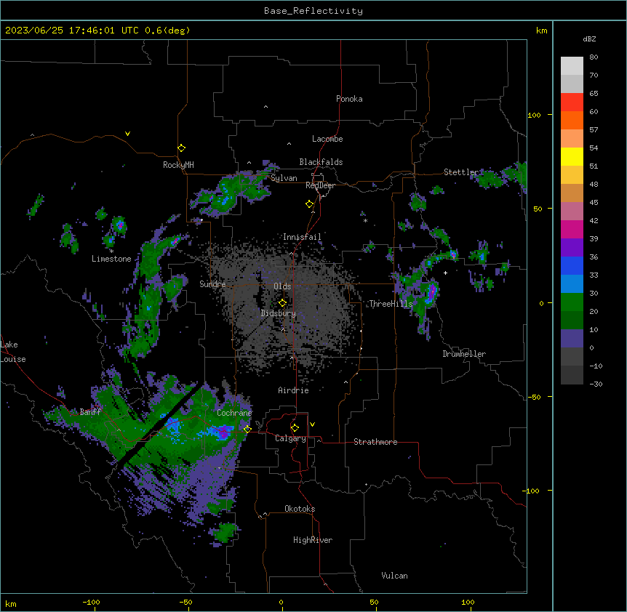The width and height of the screenshot is (627, 612).
Task: Click the light grey 65-70 dBZ swatch
Action: point(572,84)
